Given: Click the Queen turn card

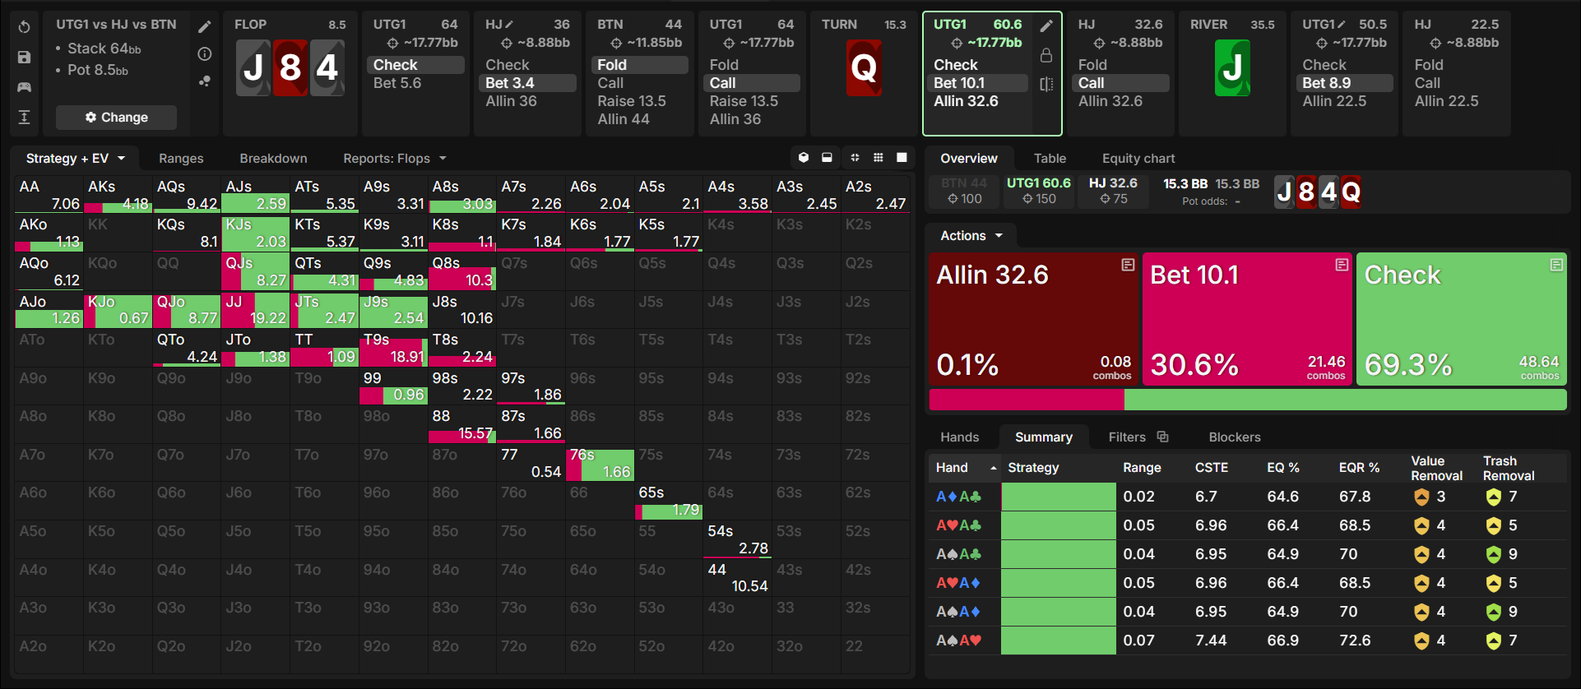Looking at the screenshot, I should click(864, 67).
